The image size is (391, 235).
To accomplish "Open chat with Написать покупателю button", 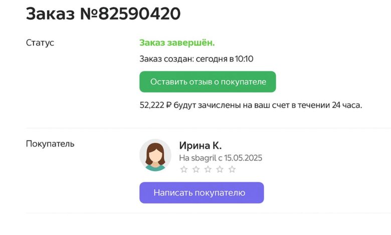I will coord(202,192).
